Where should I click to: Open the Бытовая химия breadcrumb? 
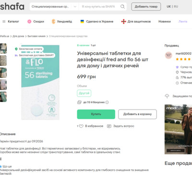[36, 36]
